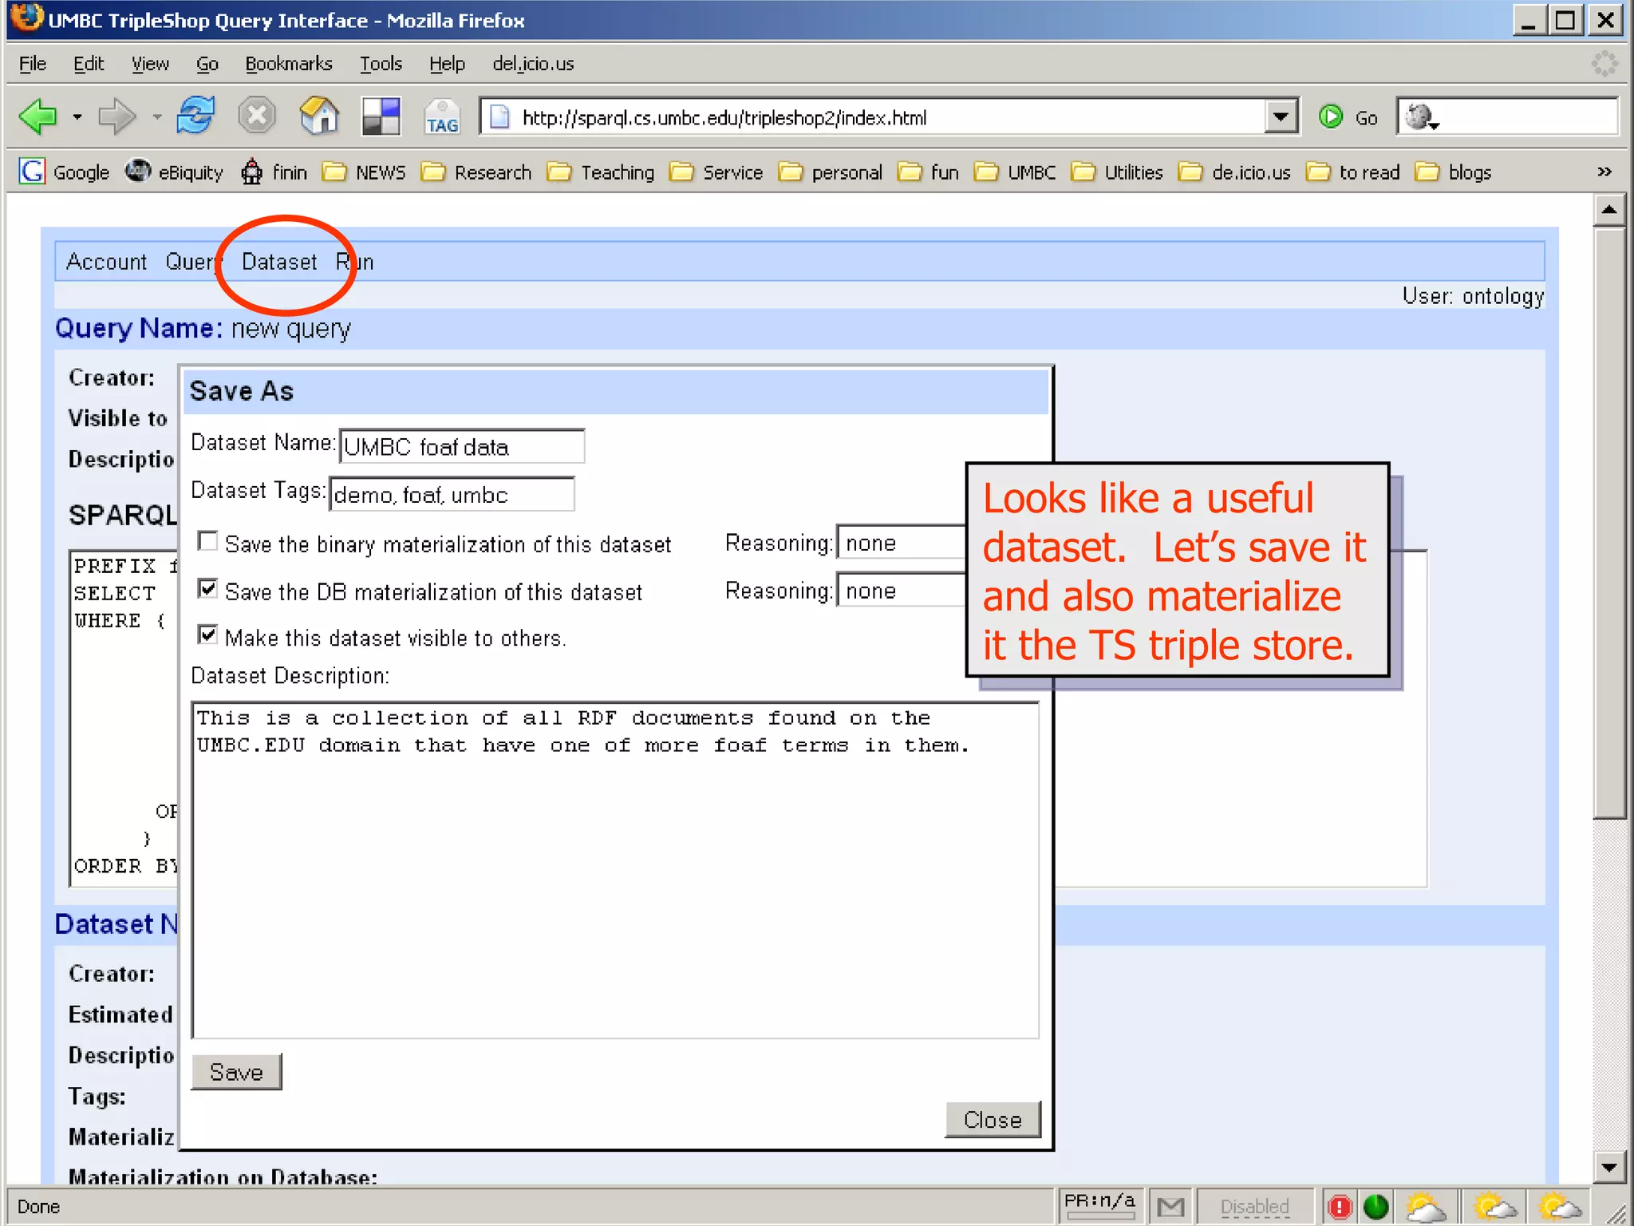The height and width of the screenshot is (1226, 1634).
Task: Click the Home icon in toolbar
Action: pyautogui.click(x=319, y=117)
